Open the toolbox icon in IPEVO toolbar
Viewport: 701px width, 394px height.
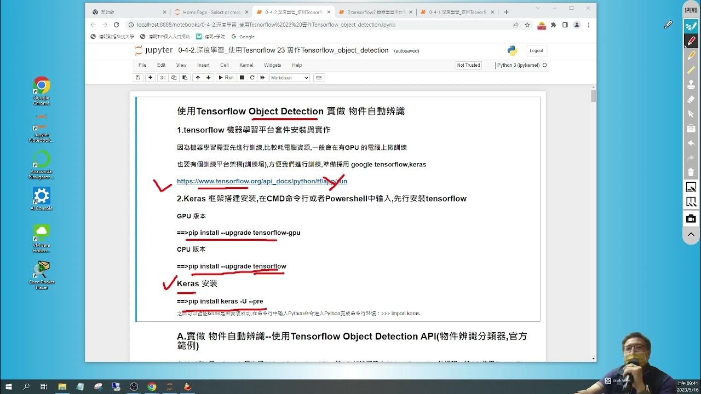(691, 129)
